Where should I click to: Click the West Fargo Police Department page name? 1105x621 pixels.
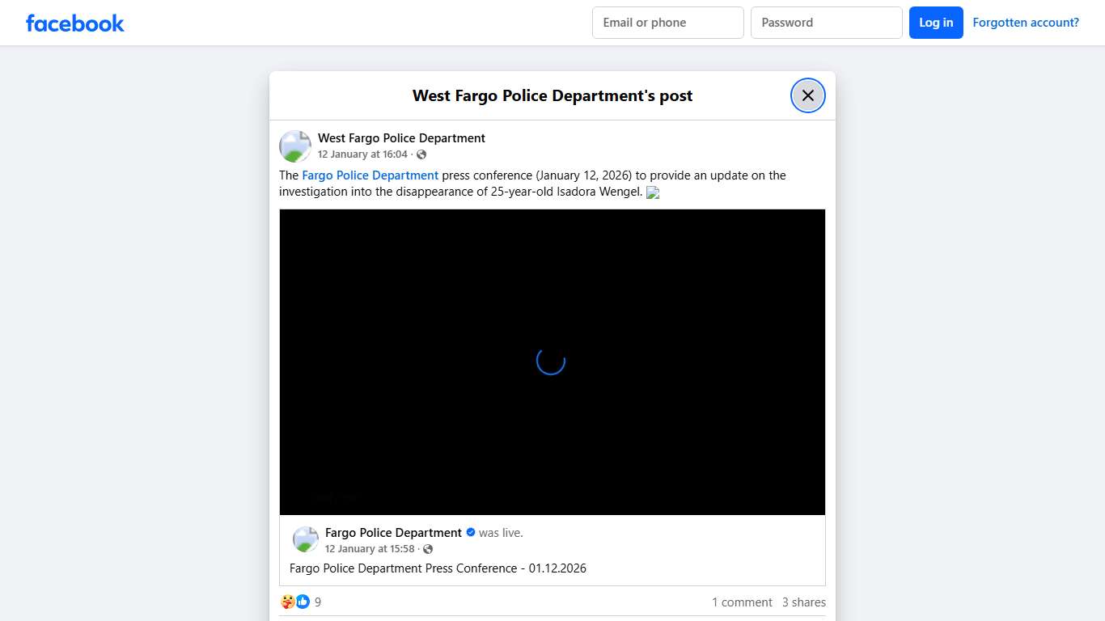(401, 137)
